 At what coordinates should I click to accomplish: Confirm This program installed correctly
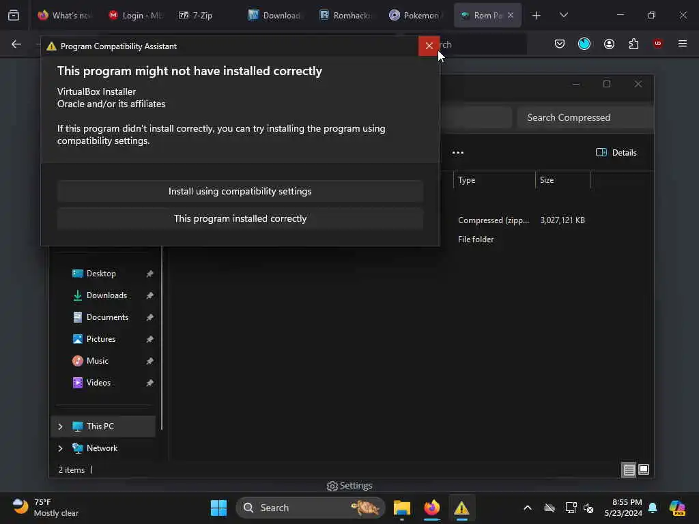240,219
